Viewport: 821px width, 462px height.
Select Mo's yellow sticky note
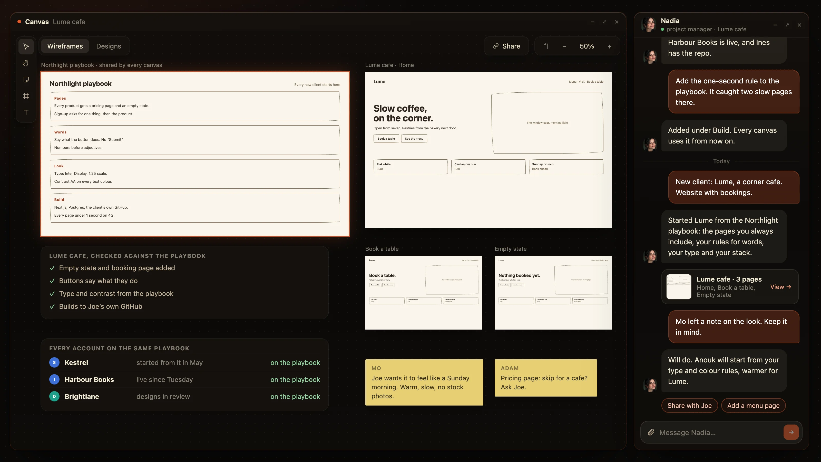pos(424,382)
